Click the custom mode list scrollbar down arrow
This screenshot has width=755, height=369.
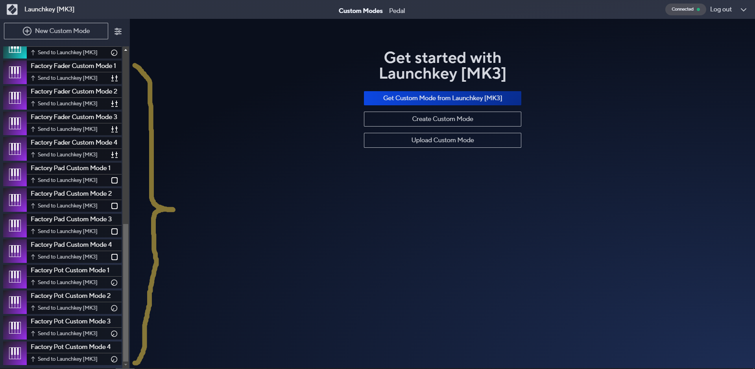coord(126,365)
